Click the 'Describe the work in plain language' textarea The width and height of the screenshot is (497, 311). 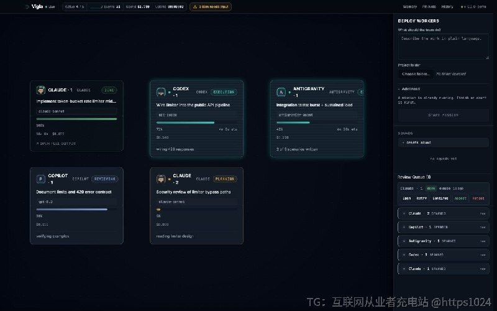coord(443,47)
